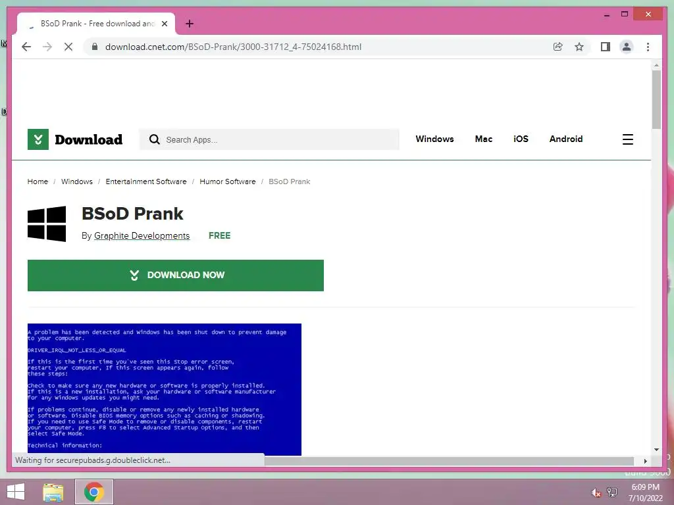Open the browser side panel

(x=606, y=47)
